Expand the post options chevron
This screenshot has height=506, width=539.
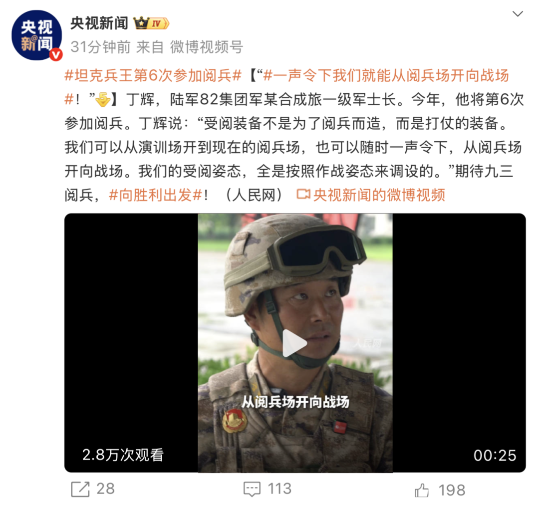tap(518, 14)
